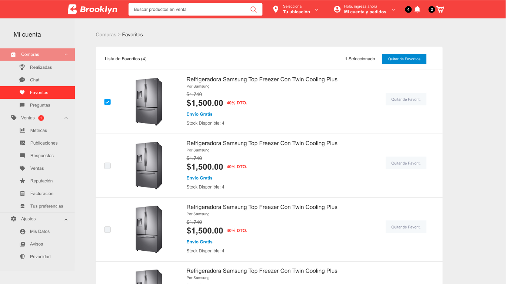Open the first refrigerator's title link

tap(262, 79)
